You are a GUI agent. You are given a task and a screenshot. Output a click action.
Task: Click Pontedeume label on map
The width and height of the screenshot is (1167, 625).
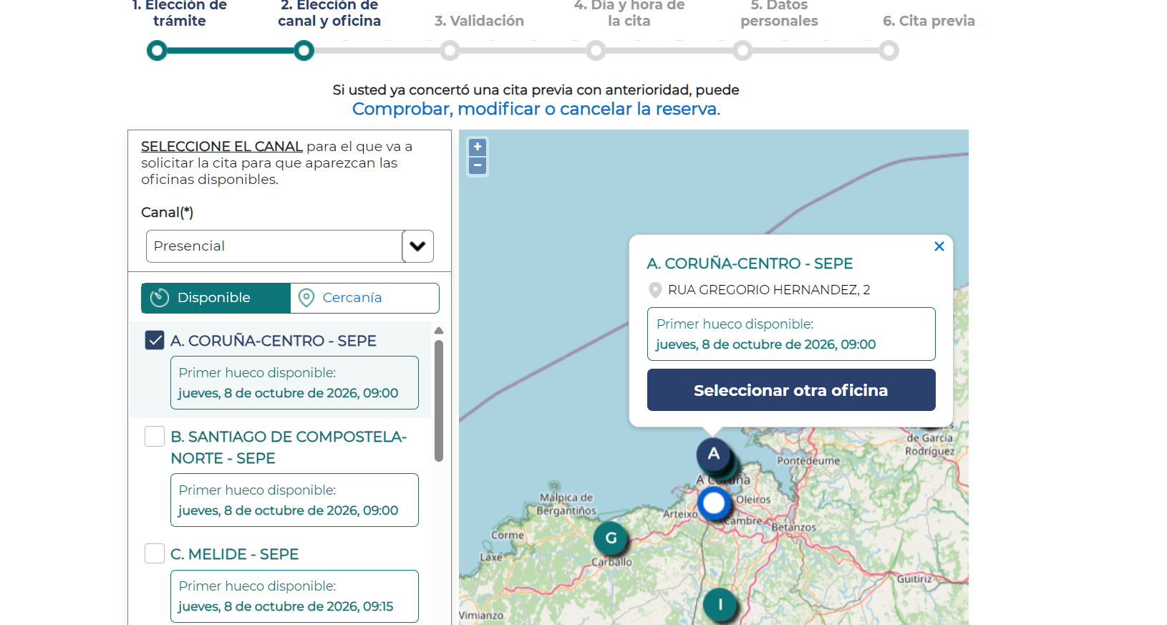tap(808, 461)
